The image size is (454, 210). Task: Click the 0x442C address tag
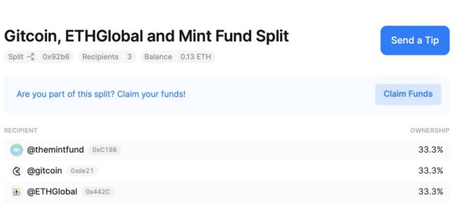pyautogui.click(x=98, y=192)
